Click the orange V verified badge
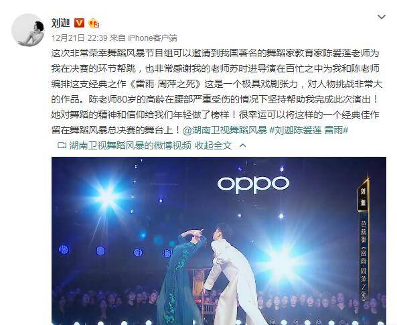Screen dimensions: 397x325 79,23
